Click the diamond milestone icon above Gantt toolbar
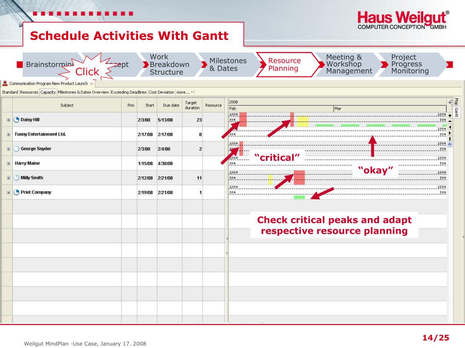The image size is (465, 348). [450, 102]
